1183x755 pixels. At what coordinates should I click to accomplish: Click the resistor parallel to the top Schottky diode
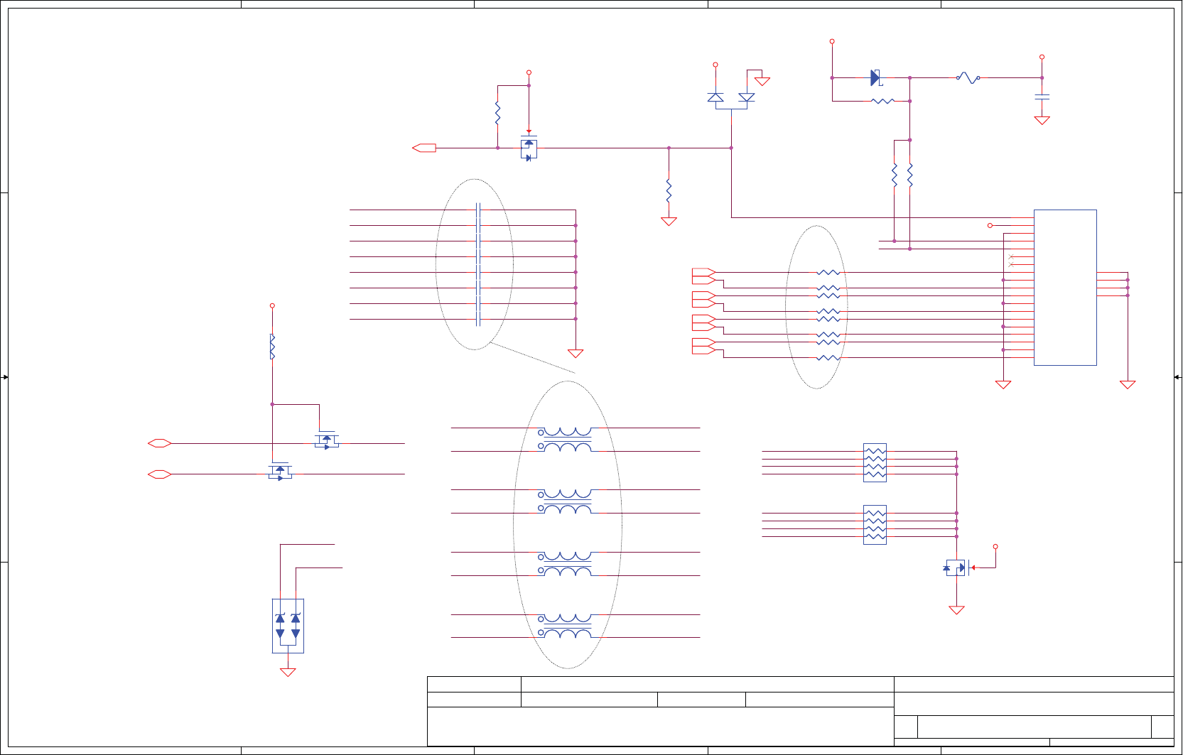(882, 102)
